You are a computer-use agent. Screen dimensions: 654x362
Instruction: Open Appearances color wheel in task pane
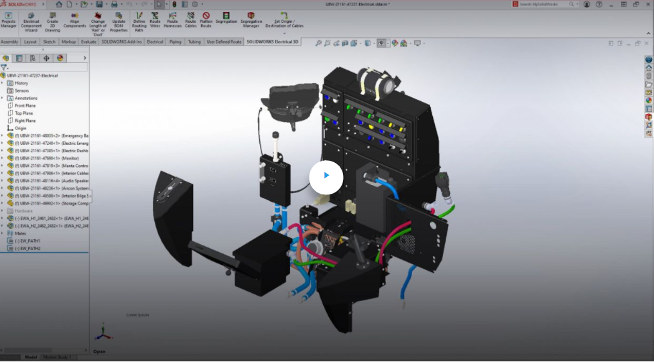[649, 101]
